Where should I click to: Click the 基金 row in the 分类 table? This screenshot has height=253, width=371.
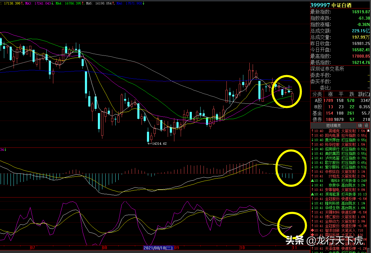340,113
